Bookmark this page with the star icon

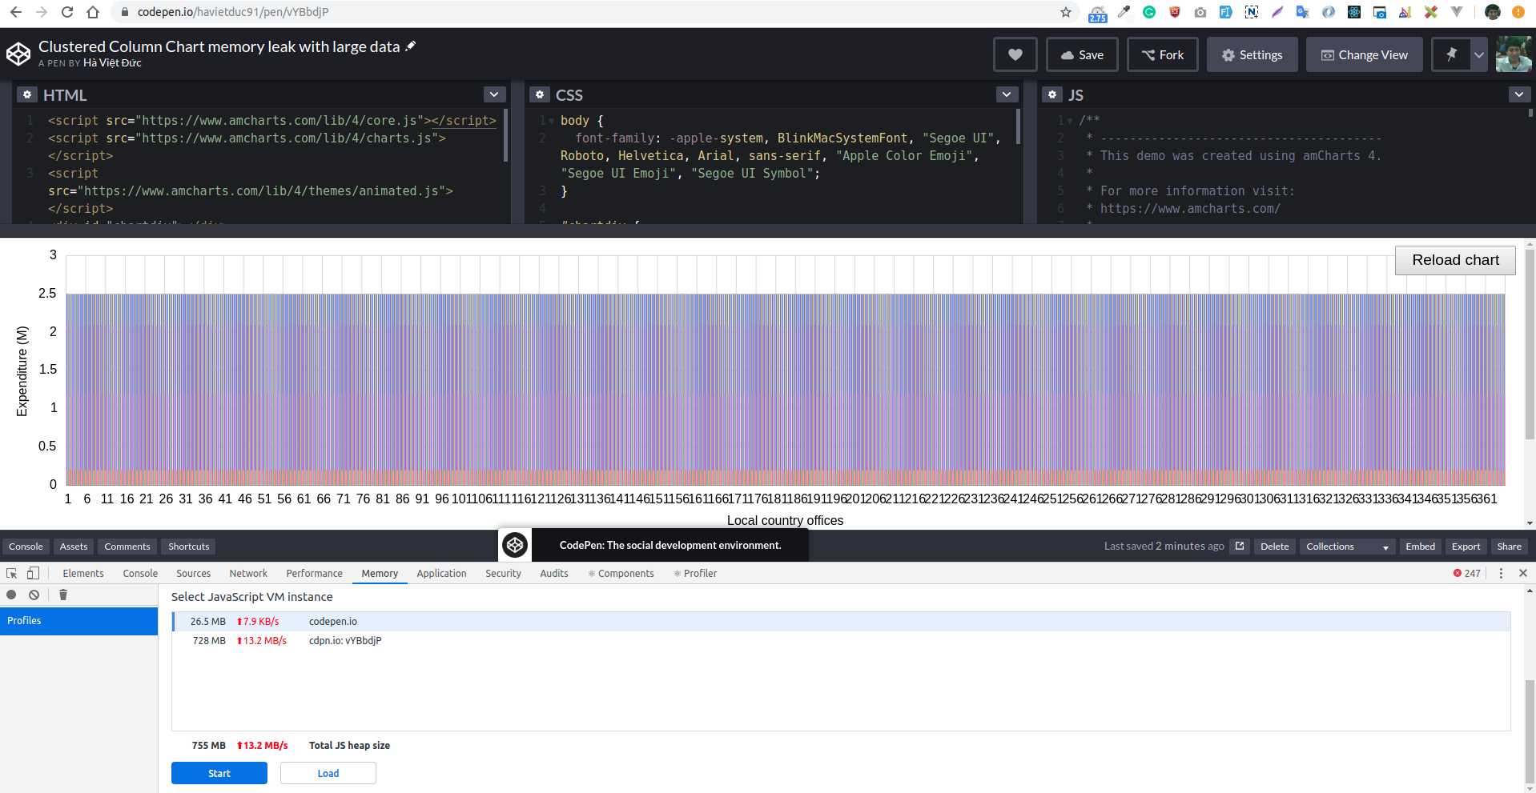pos(1066,12)
